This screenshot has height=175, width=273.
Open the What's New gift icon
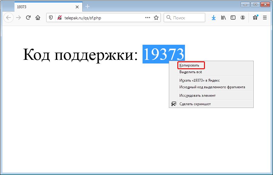pos(255,18)
